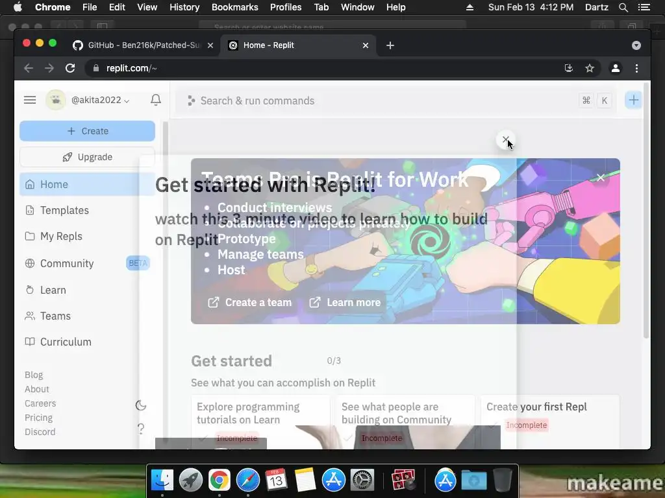Click the BETA badge next to Community
The height and width of the screenshot is (498, 665).
point(138,263)
